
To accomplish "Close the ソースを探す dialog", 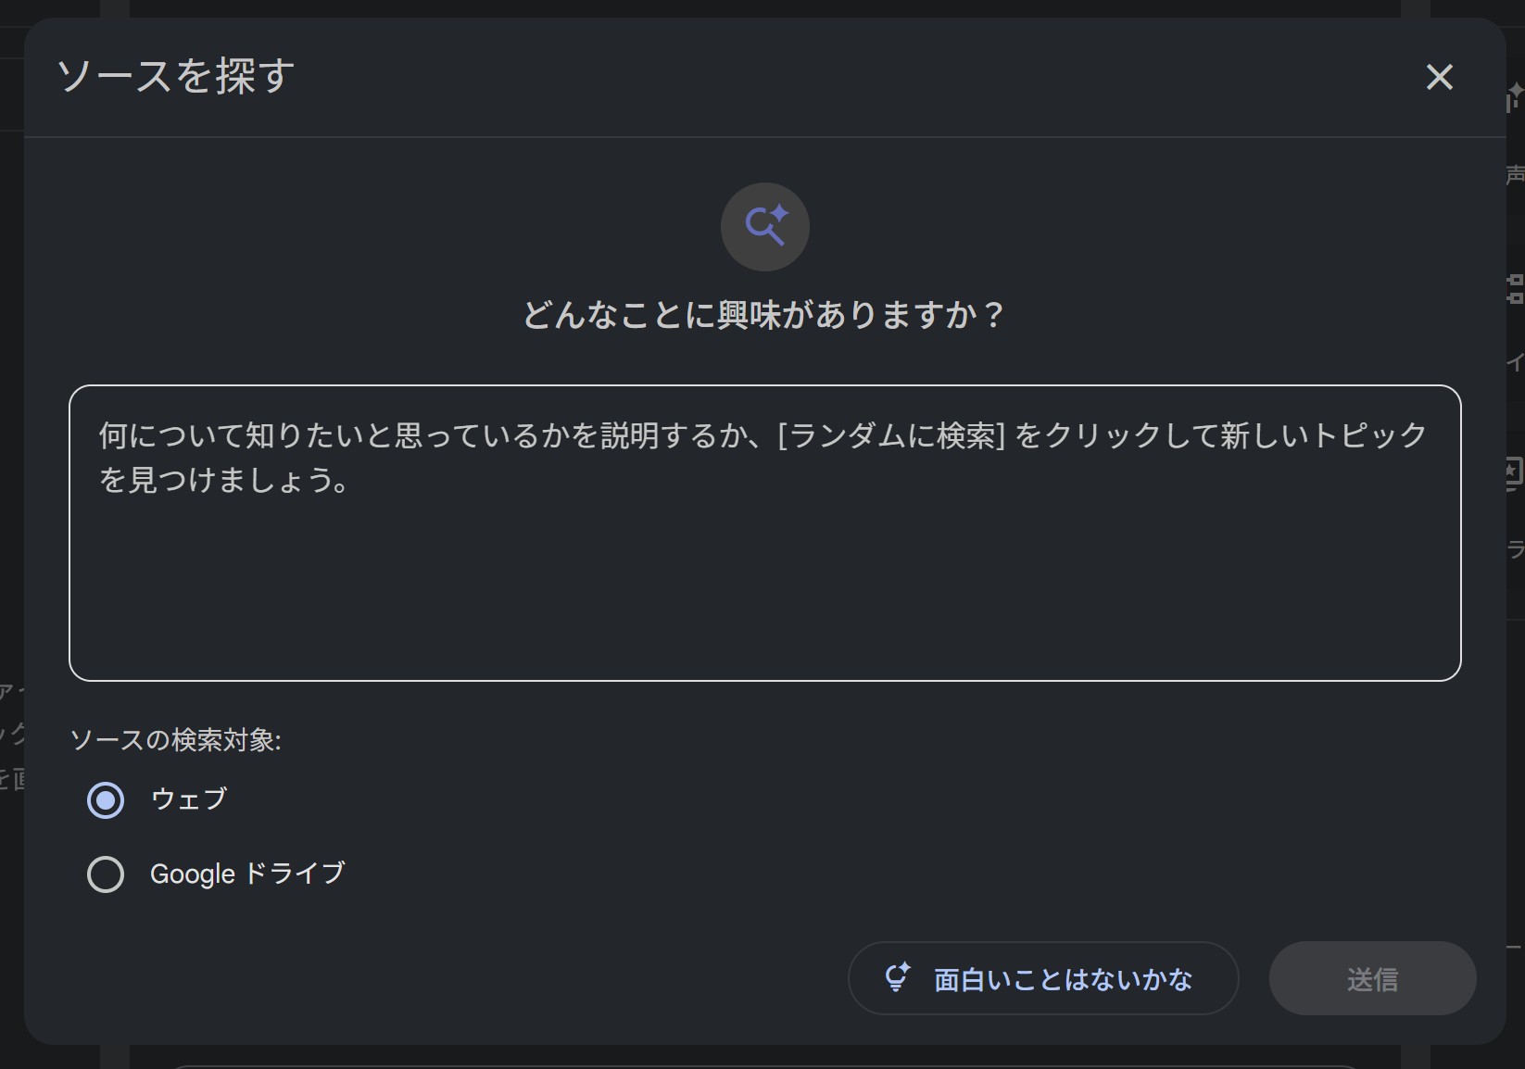I will click(1439, 77).
